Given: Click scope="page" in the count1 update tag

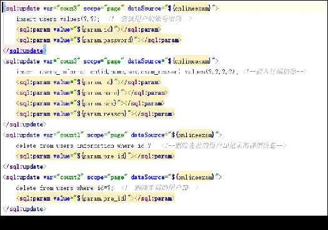Looking at the screenshot, I should 107,135.
